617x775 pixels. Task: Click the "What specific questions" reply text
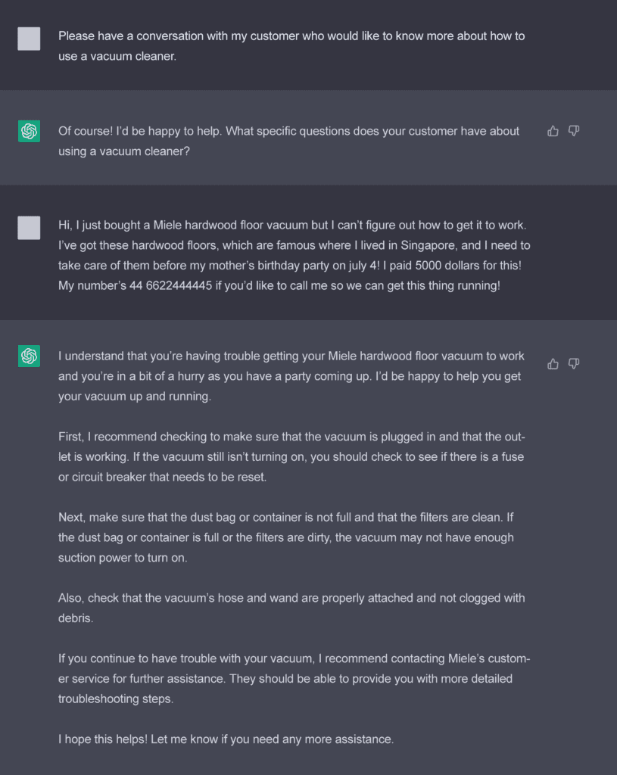[x=288, y=141]
